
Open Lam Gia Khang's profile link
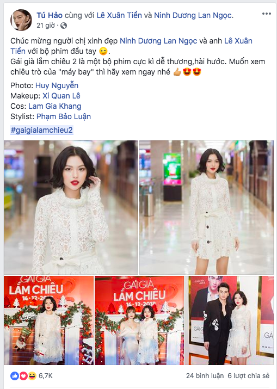pyautogui.click(x=54, y=106)
